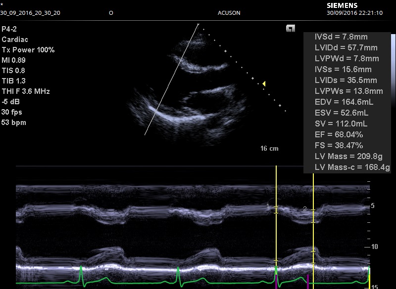This screenshot has height=289, width=396.
Task: Click the M-mode cursor line on 2D image
Action: click(x=171, y=79)
